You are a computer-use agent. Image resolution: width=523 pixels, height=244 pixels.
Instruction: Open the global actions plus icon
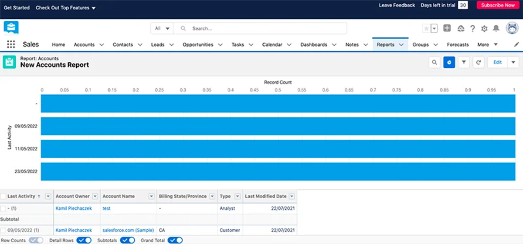point(447,28)
